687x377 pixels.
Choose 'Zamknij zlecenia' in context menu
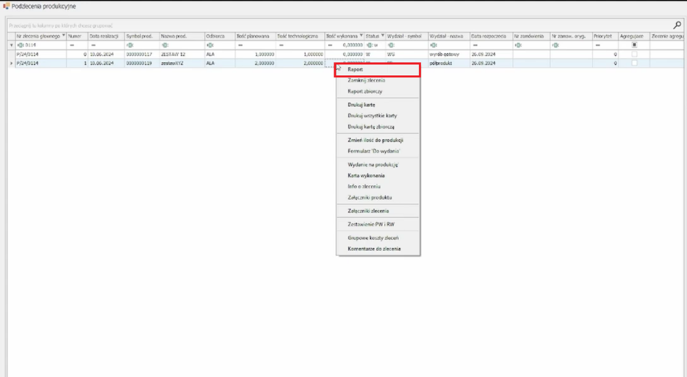pyautogui.click(x=366, y=81)
